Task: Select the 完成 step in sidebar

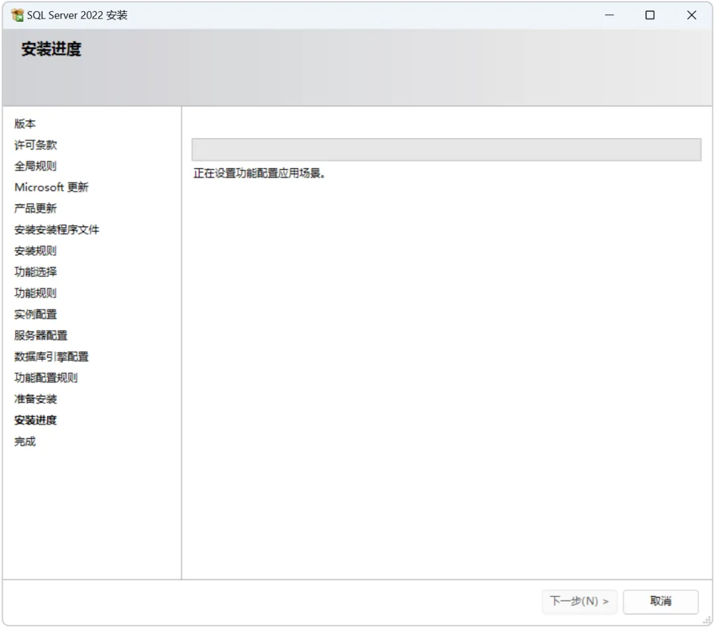Action: pyautogui.click(x=24, y=441)
